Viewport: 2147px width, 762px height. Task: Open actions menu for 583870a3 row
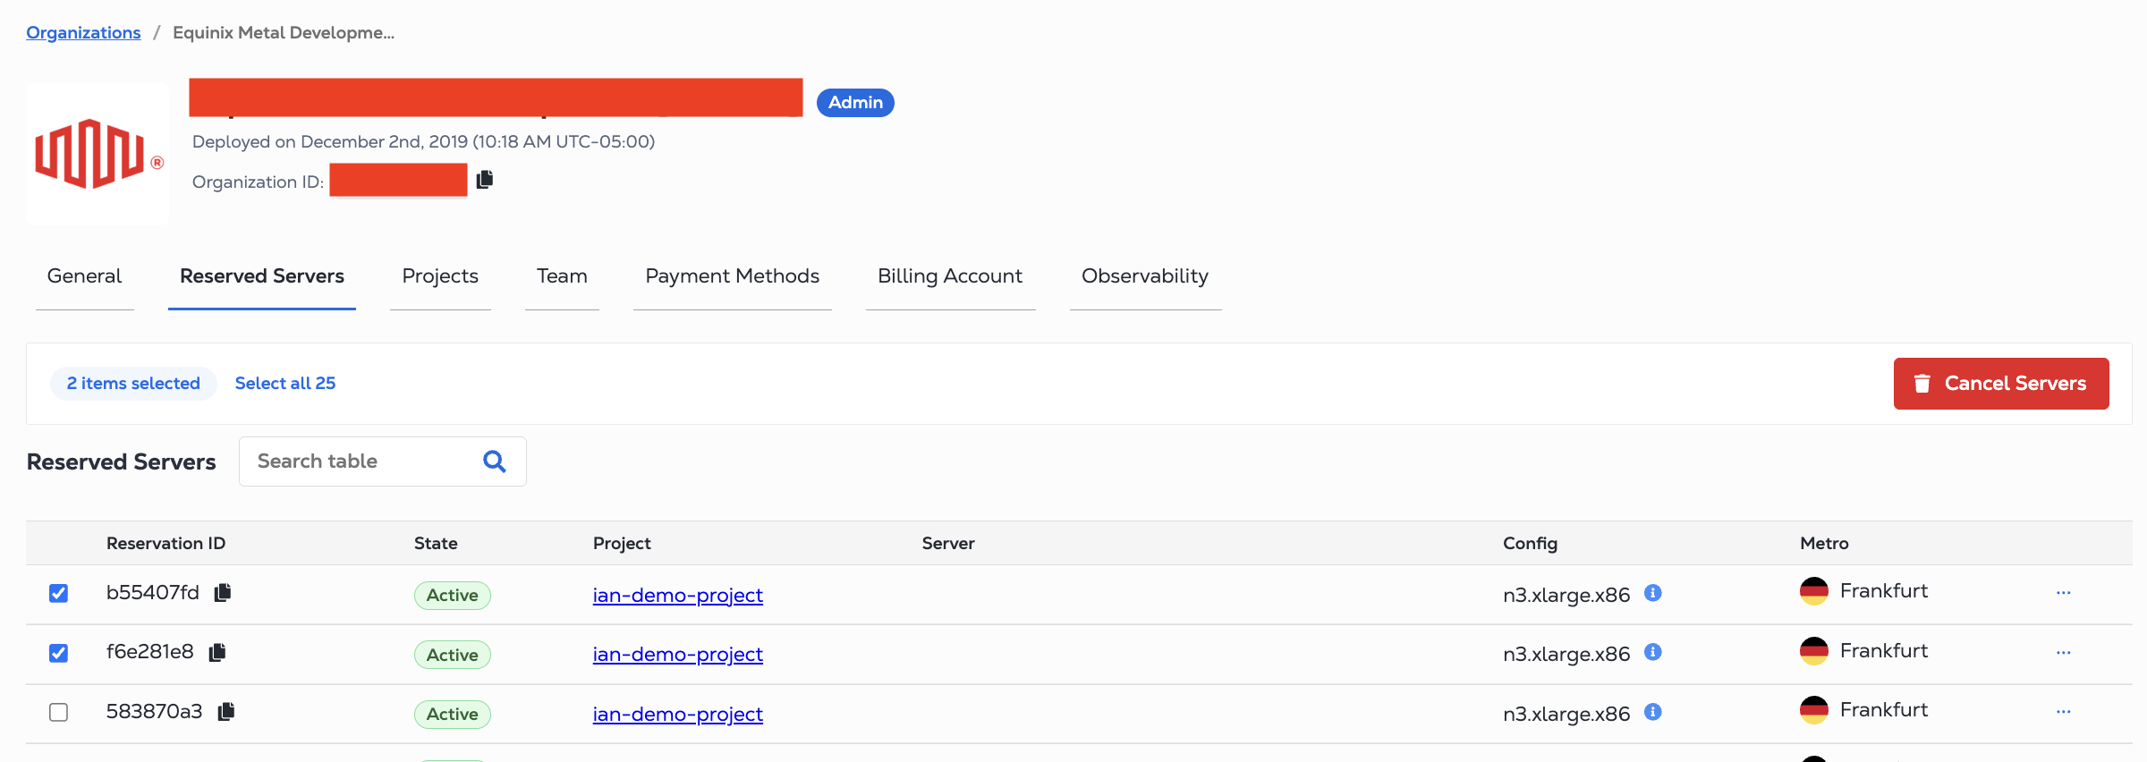tap(2063, 712)
